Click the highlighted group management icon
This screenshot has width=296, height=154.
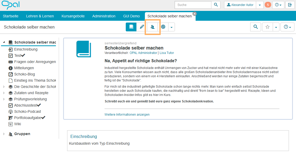152,27
